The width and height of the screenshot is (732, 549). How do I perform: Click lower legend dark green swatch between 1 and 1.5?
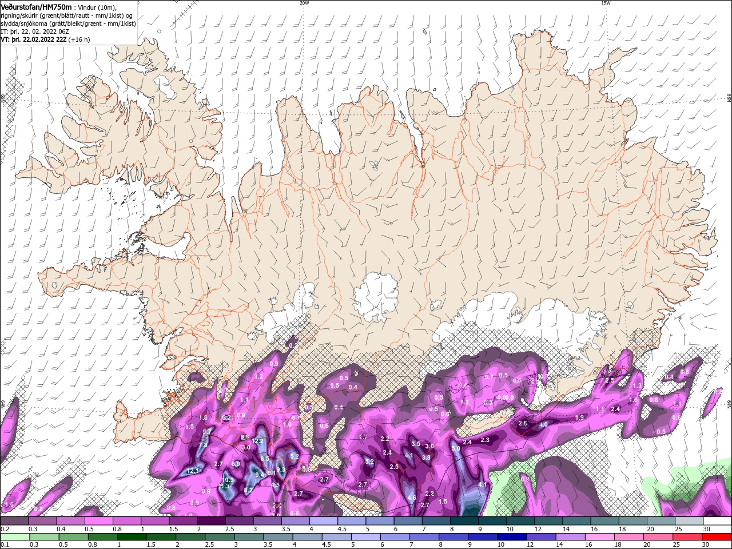point(132,537)
